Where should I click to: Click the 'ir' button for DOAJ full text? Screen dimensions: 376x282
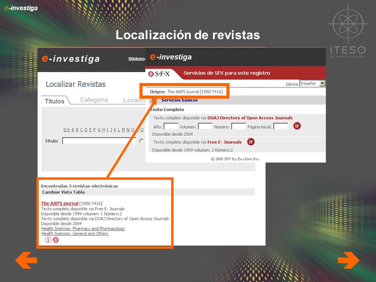pos(297,126)
